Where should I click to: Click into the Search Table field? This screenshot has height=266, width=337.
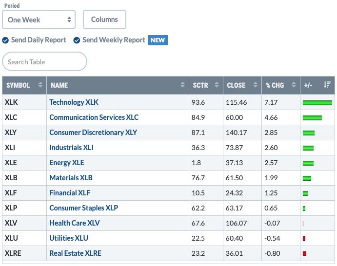pyautogui.click(x=44, y=61)
